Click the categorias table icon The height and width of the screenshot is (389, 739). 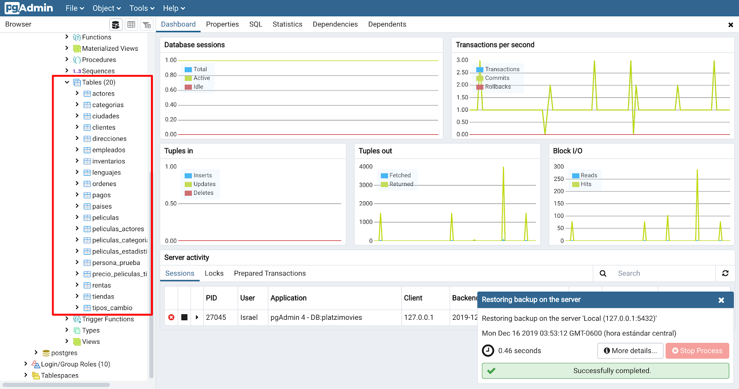pos(87,105)
